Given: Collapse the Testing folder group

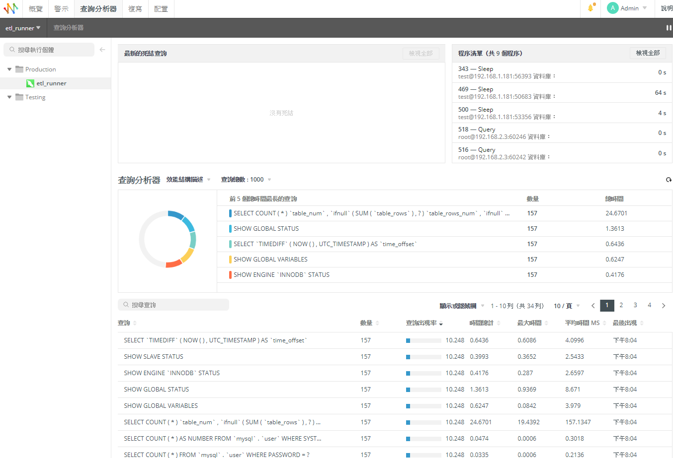Looking at the screenshot, I should 9,97.
